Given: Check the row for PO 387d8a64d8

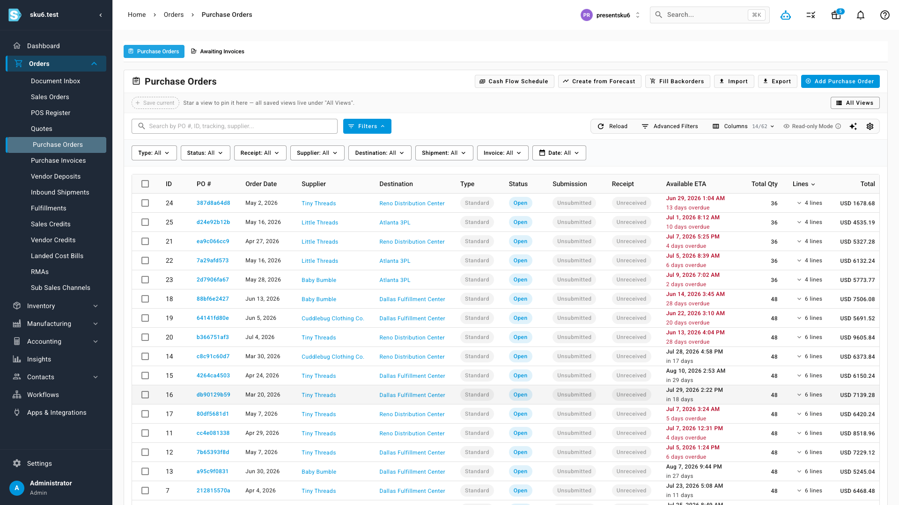Looking at the screenshot, I should (145, 203).
